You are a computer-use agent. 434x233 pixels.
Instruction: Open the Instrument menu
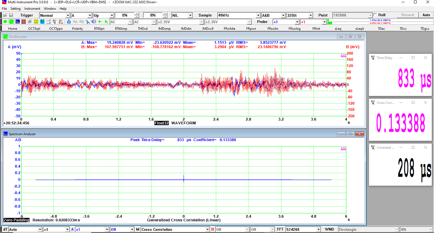click(32, 9)
